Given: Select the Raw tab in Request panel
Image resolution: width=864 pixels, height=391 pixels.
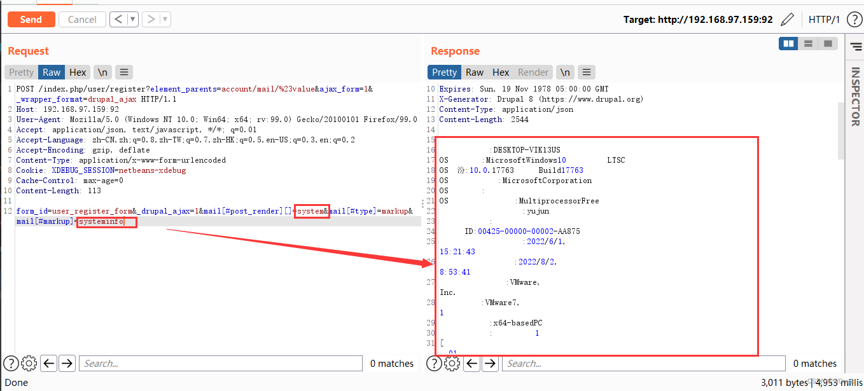Looking at the screenshot, I should [x=52, y=72].
